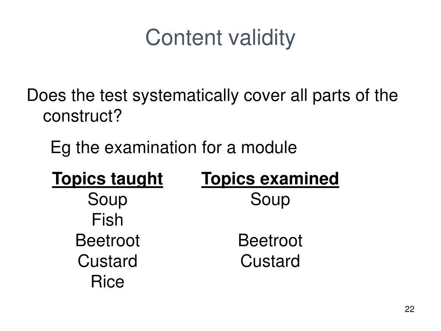Click Custard under Topics taught
This screenshot has width=441, height=331.
(x=107, y=261)
